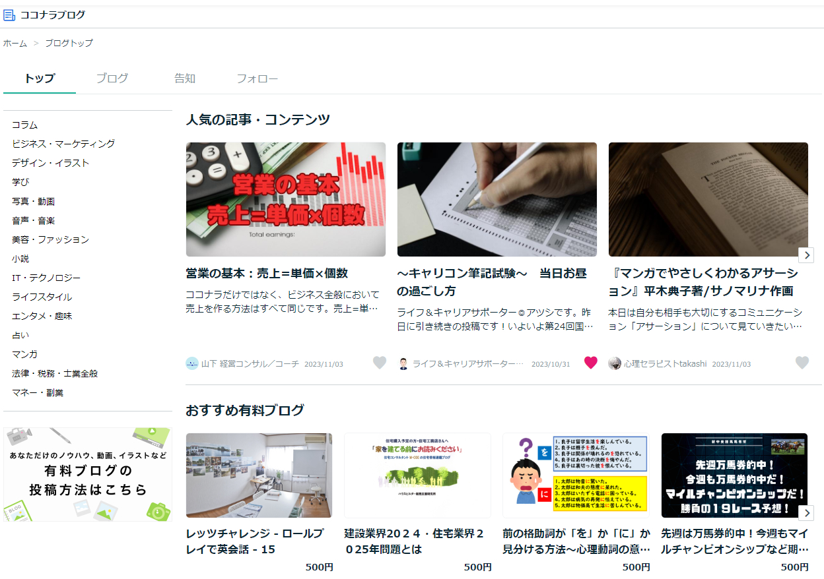Open the open book thumbnail

[708, 199]
